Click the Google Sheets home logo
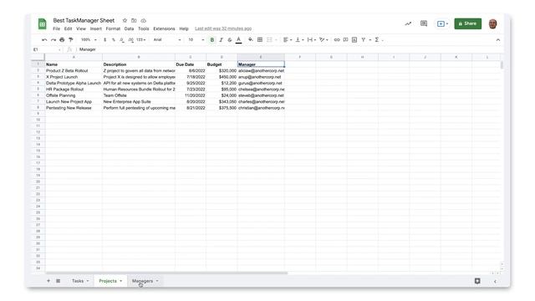535x301 pixels. [43, 24]
